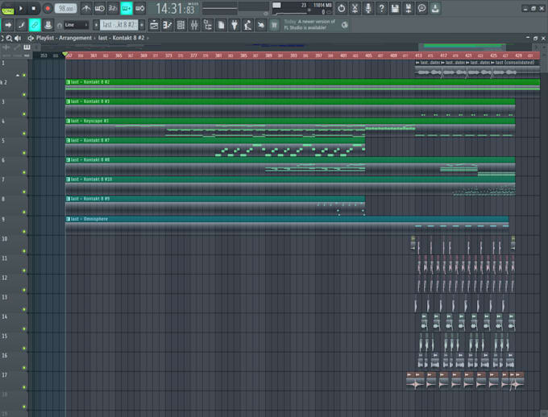Click the last (consolidated) audio clip on track 1
Screen dimensions: 548x417
pos(515,68)
